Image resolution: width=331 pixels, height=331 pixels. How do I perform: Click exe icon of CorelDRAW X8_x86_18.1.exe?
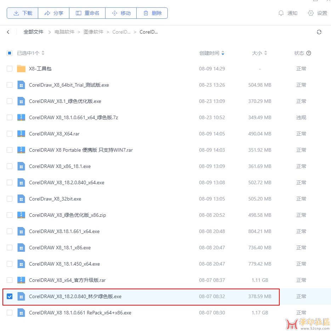point(21,166)
